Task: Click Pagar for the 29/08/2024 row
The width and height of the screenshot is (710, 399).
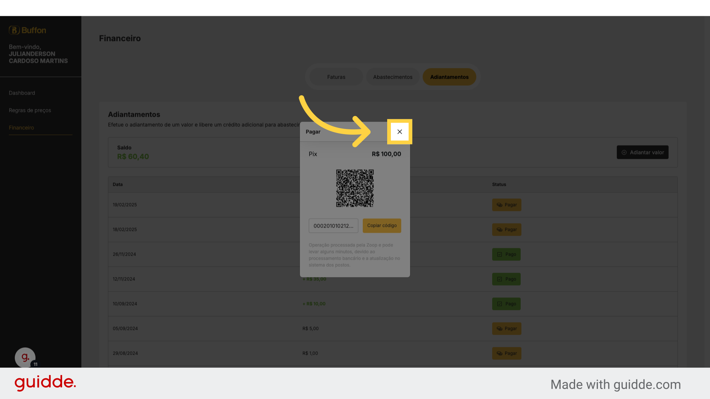Action: [507, 353]
